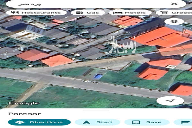
Task: Select the Groceries cart chip
Action: [x=174, y=13]
